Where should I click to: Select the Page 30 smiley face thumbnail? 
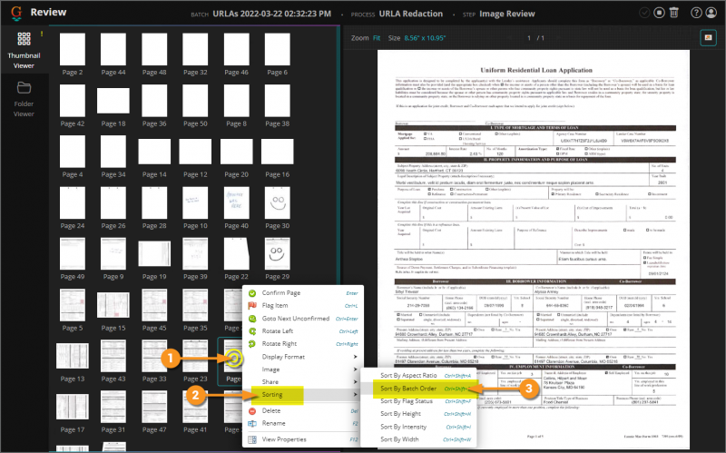point(278,202)
